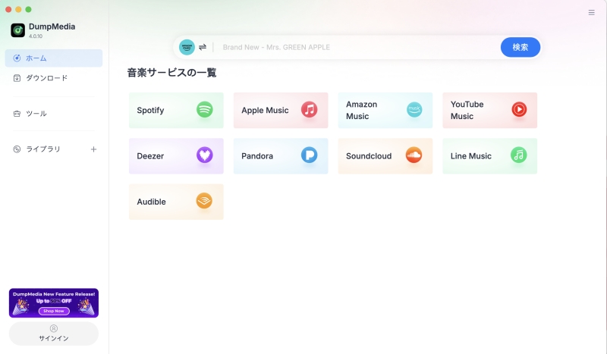Click the switch-service arrows icon
Image resolution: width=607 pixels, height=354 pixels.
click(x=203, y=47)
